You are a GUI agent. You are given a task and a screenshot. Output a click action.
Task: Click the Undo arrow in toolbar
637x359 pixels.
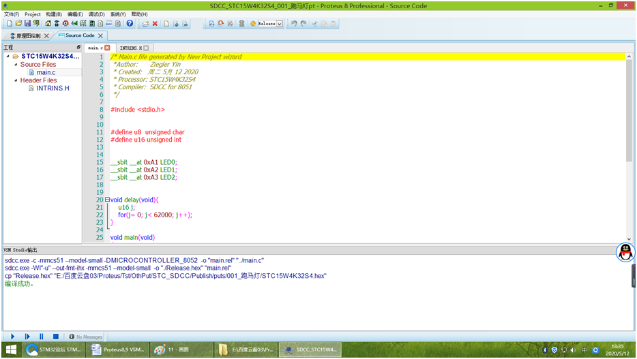click(293, 23)
